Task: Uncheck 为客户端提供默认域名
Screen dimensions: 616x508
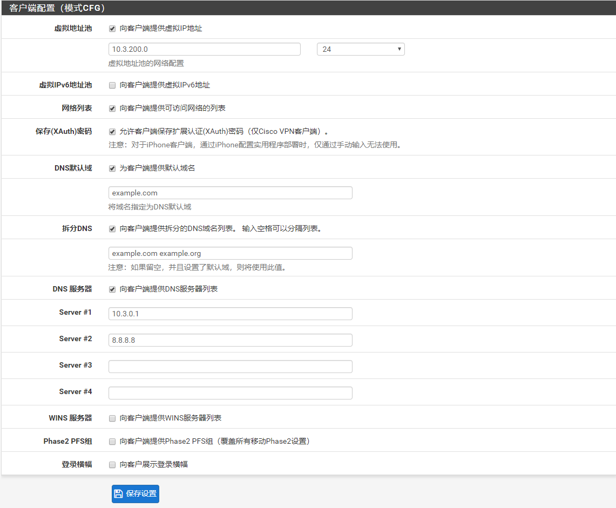Action: point(112,168)
